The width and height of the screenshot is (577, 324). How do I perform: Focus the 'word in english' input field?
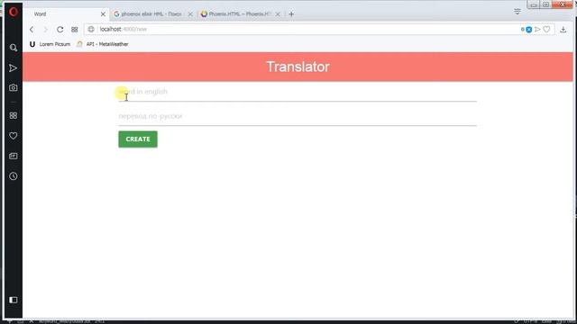[298, 92]
